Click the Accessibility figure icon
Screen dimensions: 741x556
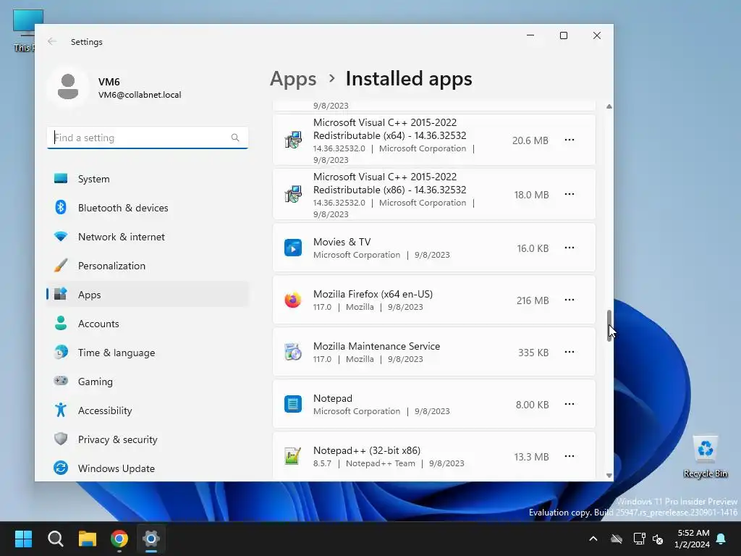[x=61, y=410]
